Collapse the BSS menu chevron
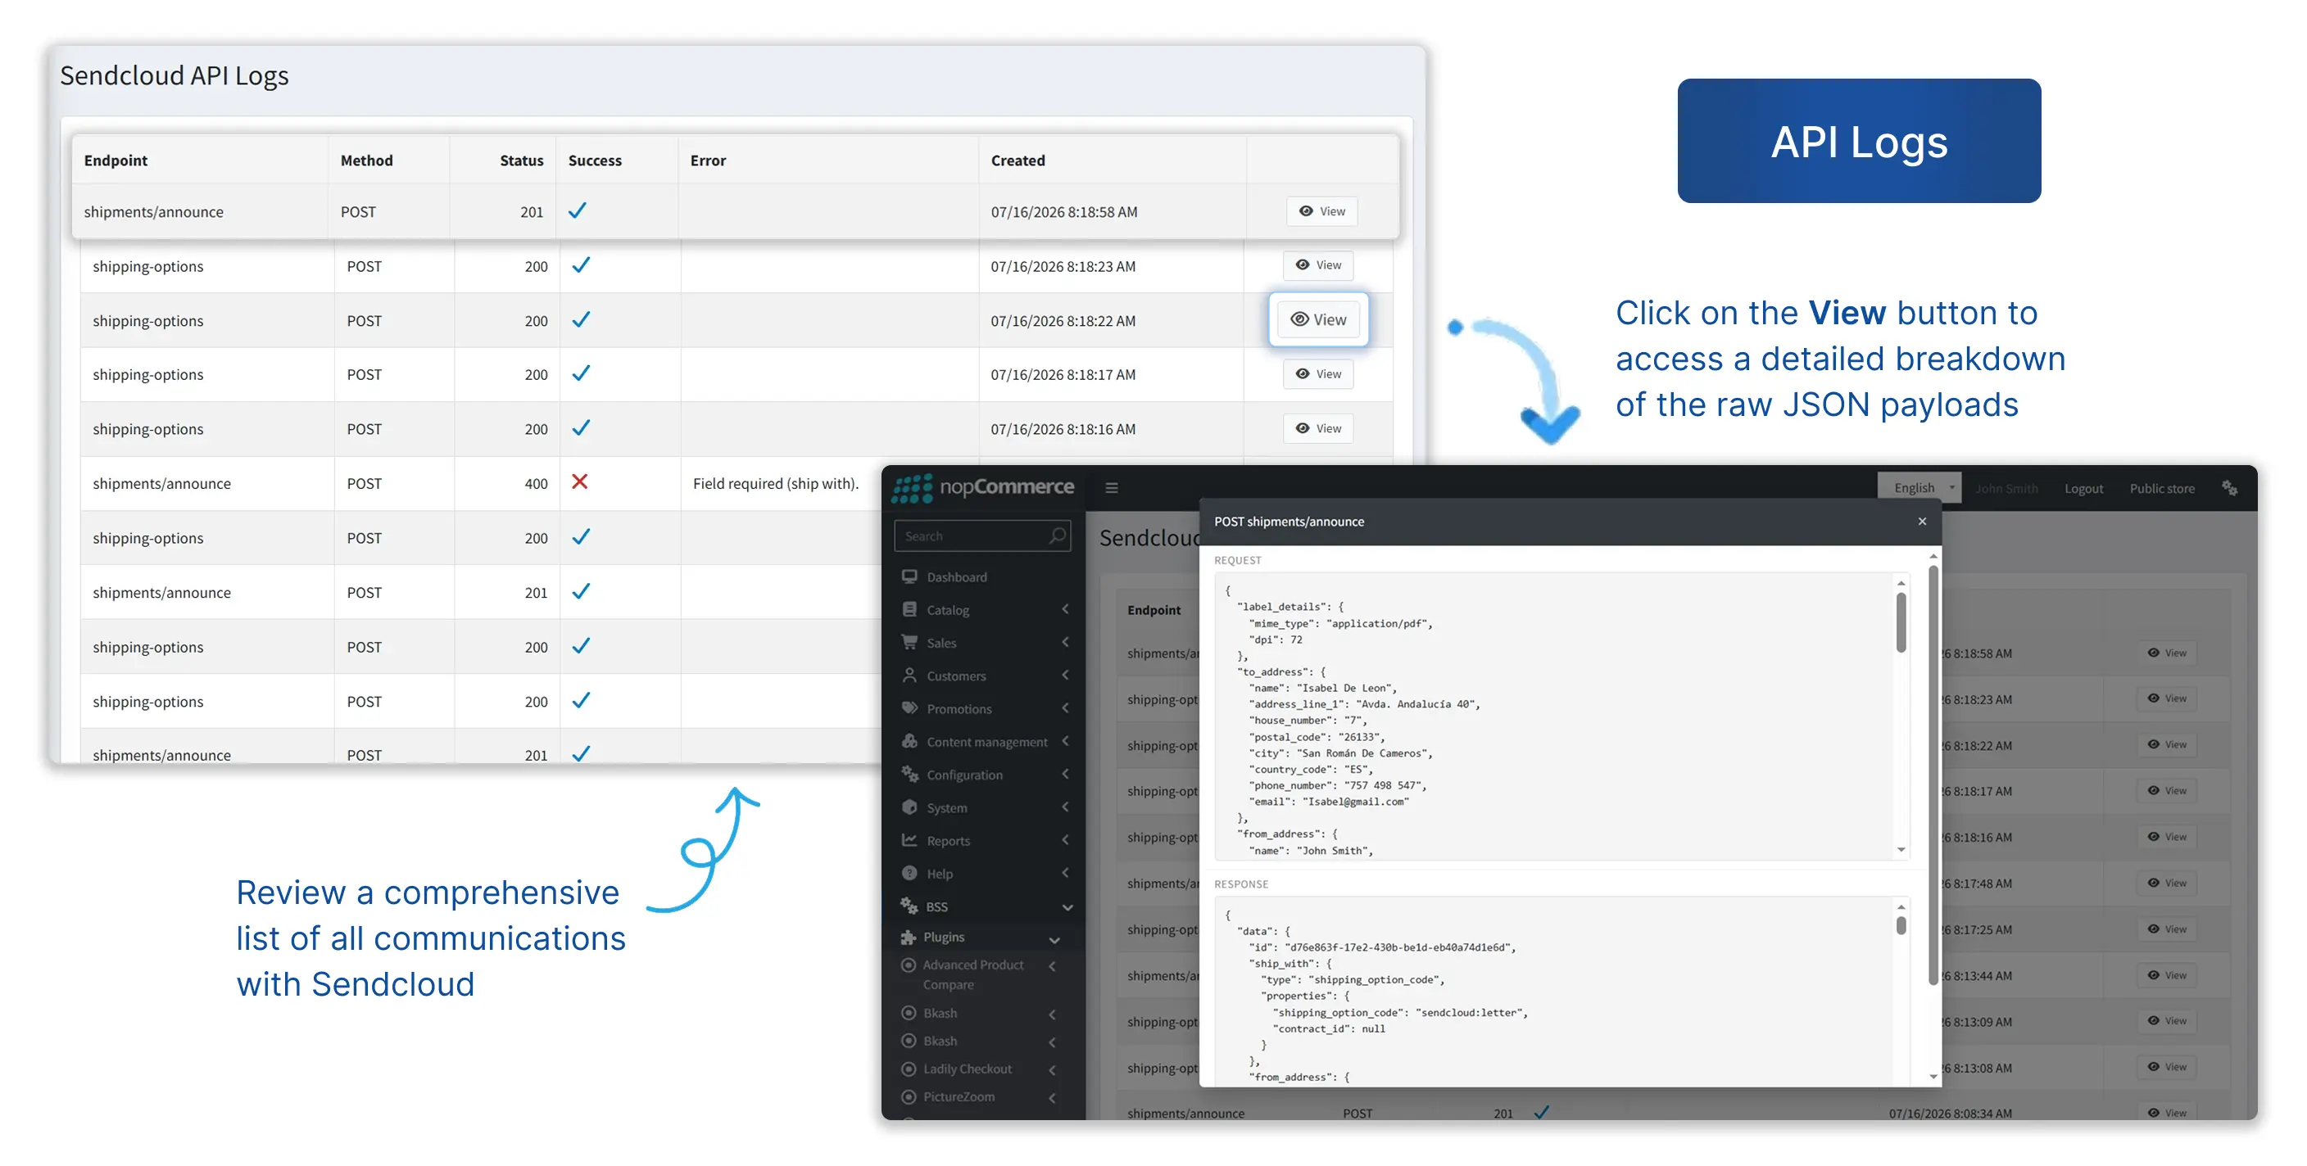Image resolution: width=2307 pixels, height=1166 pixels. (1067, 906)
